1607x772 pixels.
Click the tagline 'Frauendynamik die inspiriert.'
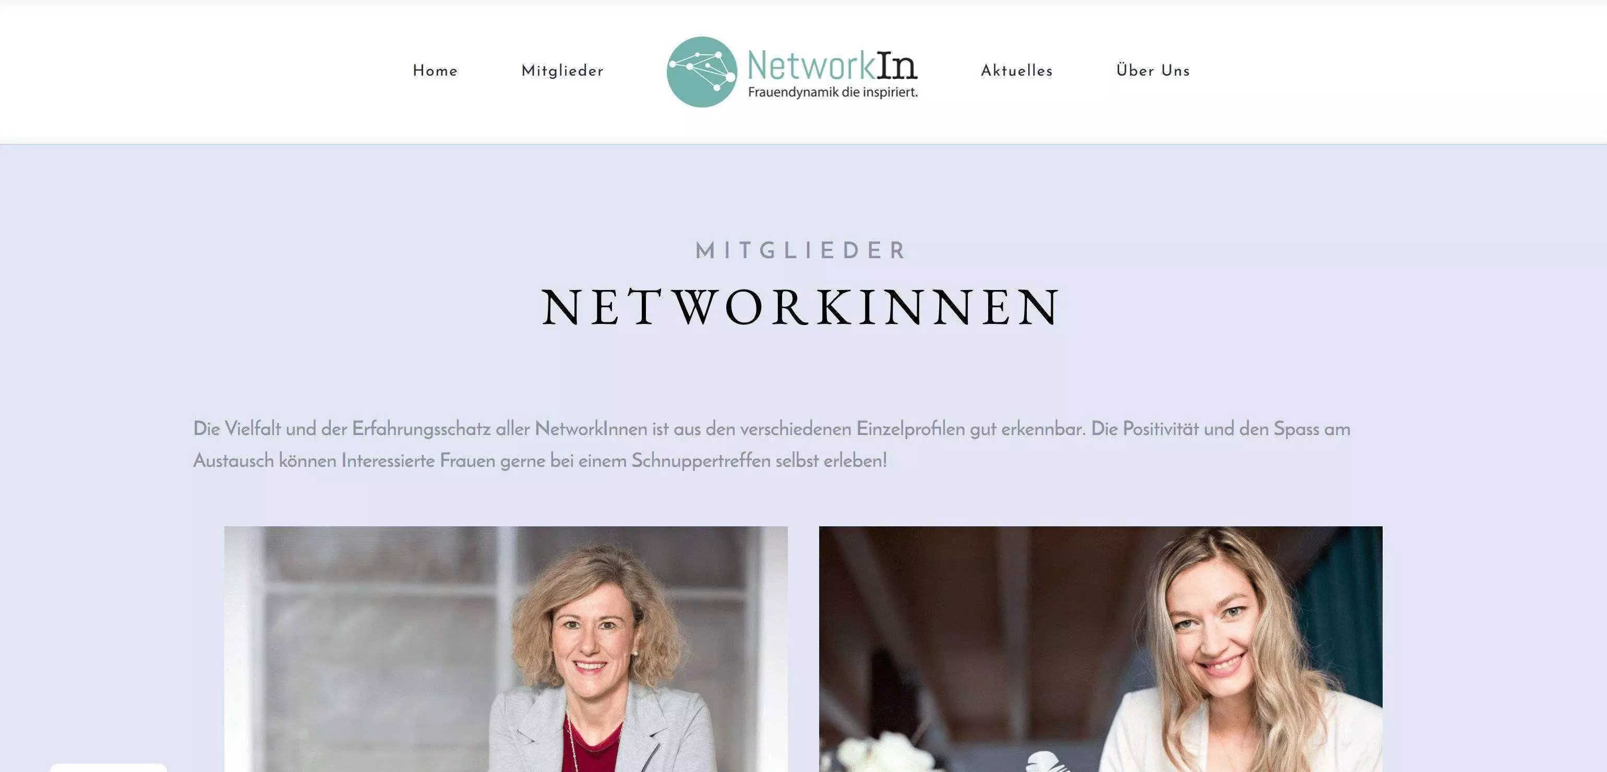[833, 92]
